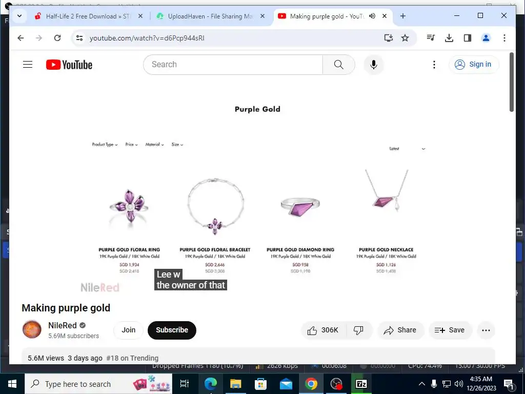Bookmark this page with star icon
525x394 pixels.
[x=405, y=38]
